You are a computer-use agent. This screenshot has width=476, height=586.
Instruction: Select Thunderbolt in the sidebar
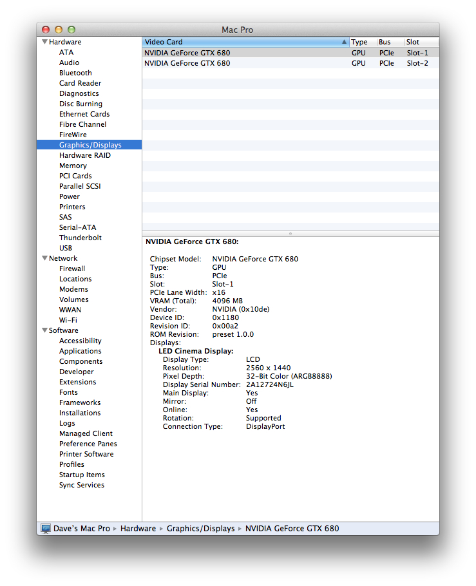click(81, 238)
